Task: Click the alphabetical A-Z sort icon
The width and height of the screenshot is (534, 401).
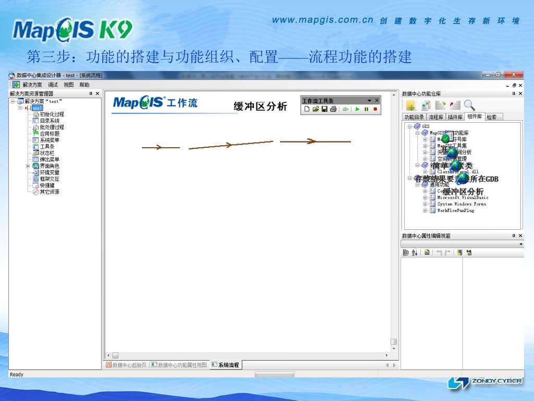Action: pos(415,253)
